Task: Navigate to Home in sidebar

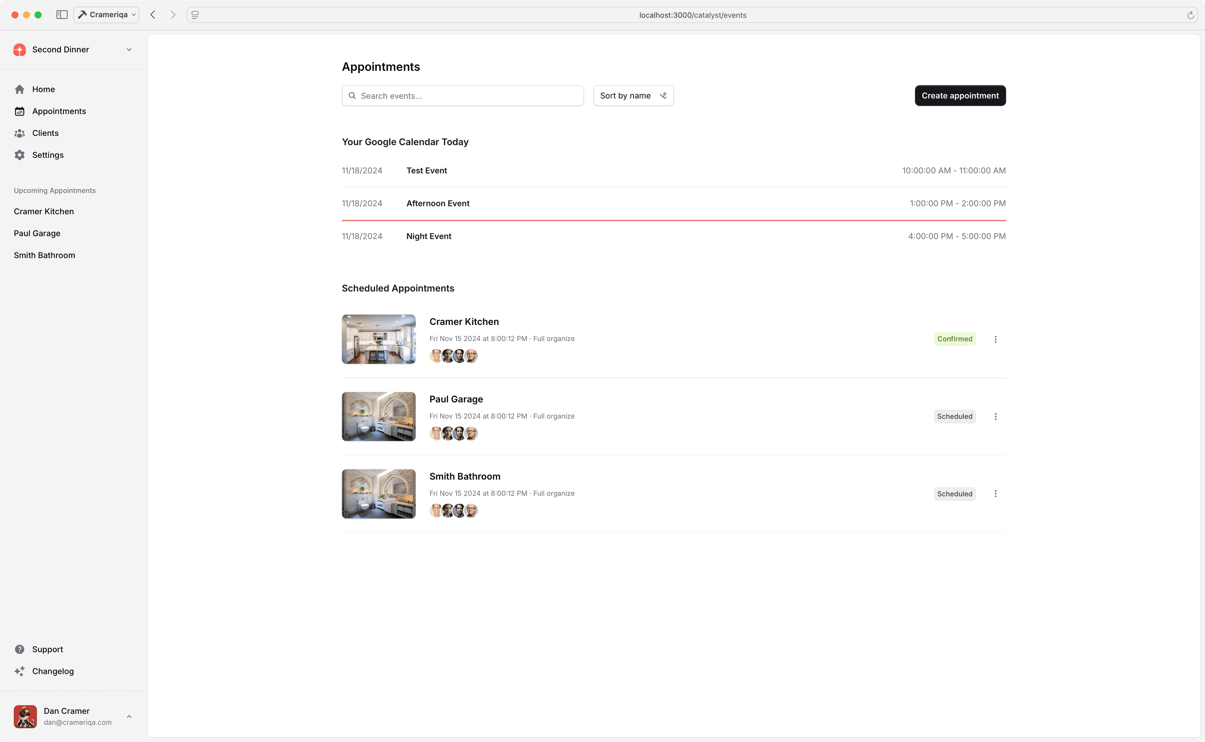Action: tap(74, 89)
